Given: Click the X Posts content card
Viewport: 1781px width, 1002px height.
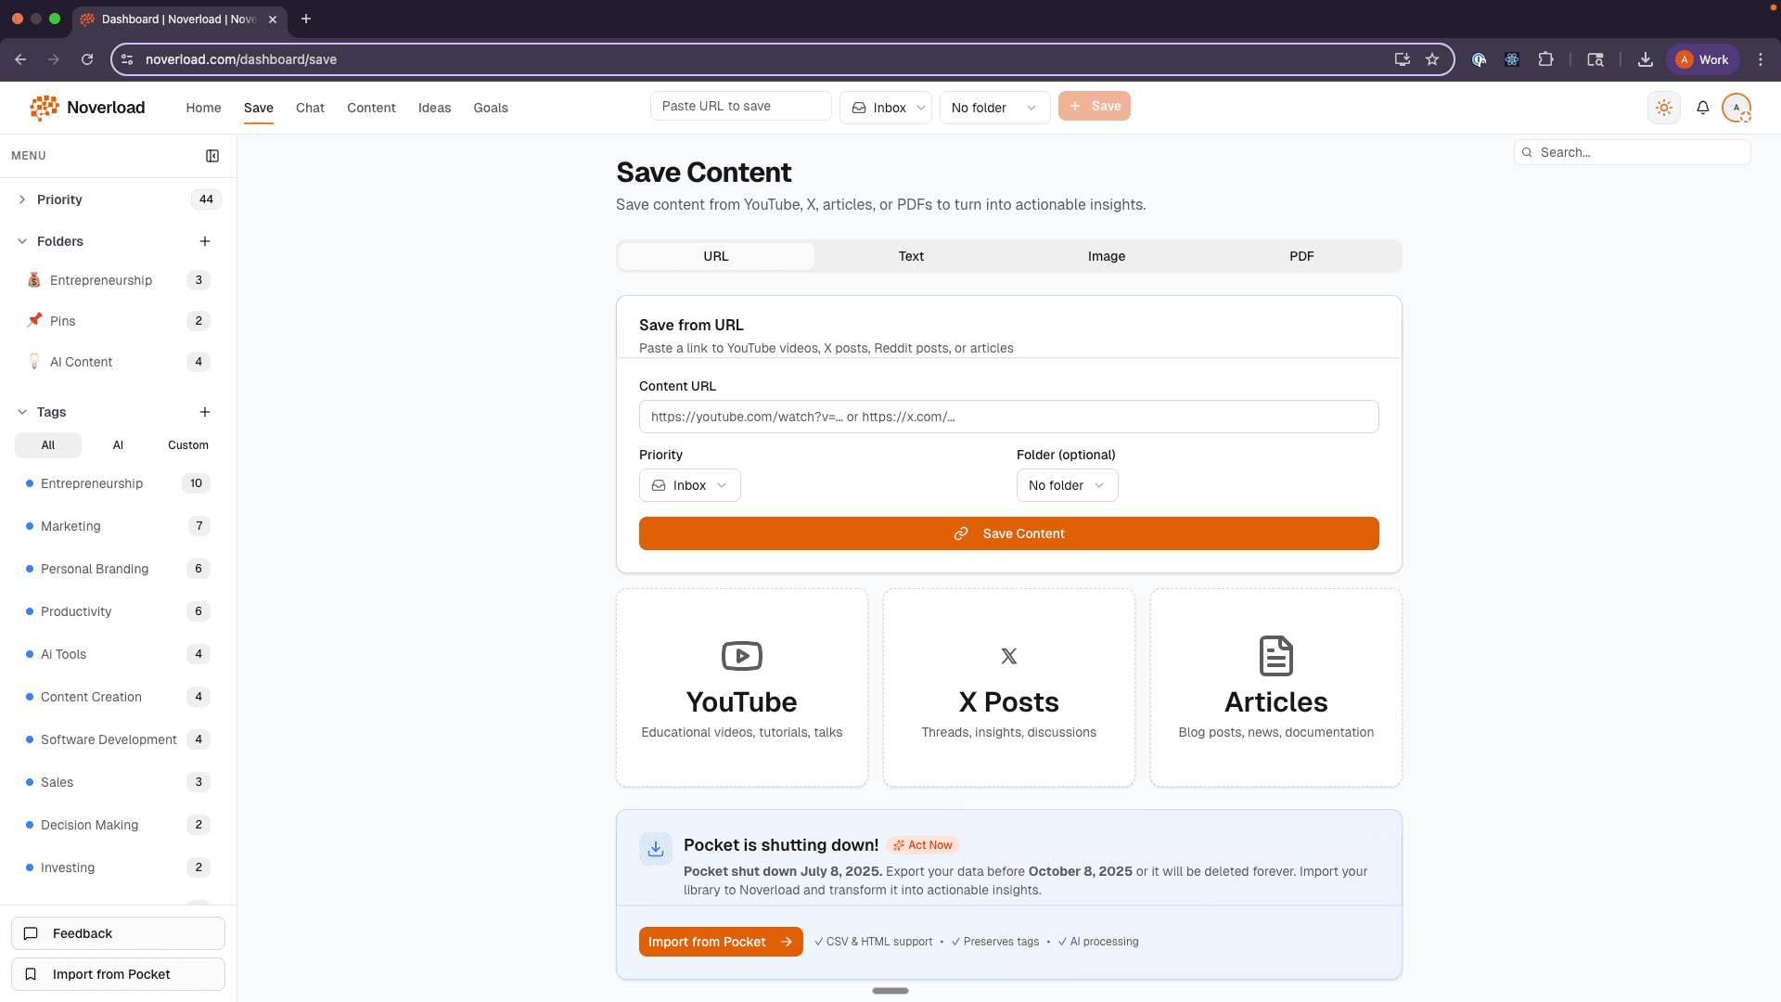Looking at the screenshot, I should (1009, 687).
